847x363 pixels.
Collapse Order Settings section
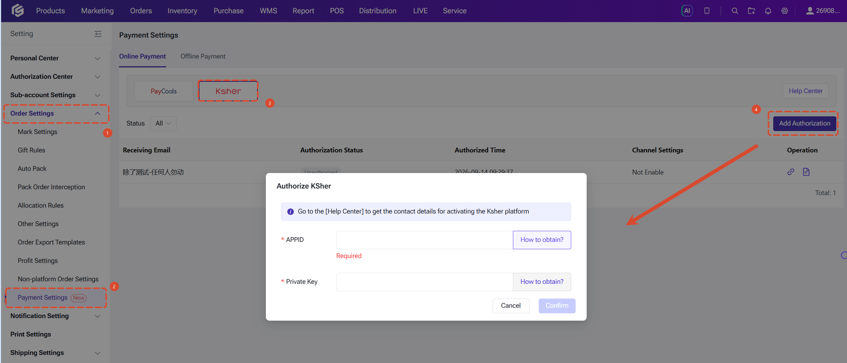pos(55,113)
